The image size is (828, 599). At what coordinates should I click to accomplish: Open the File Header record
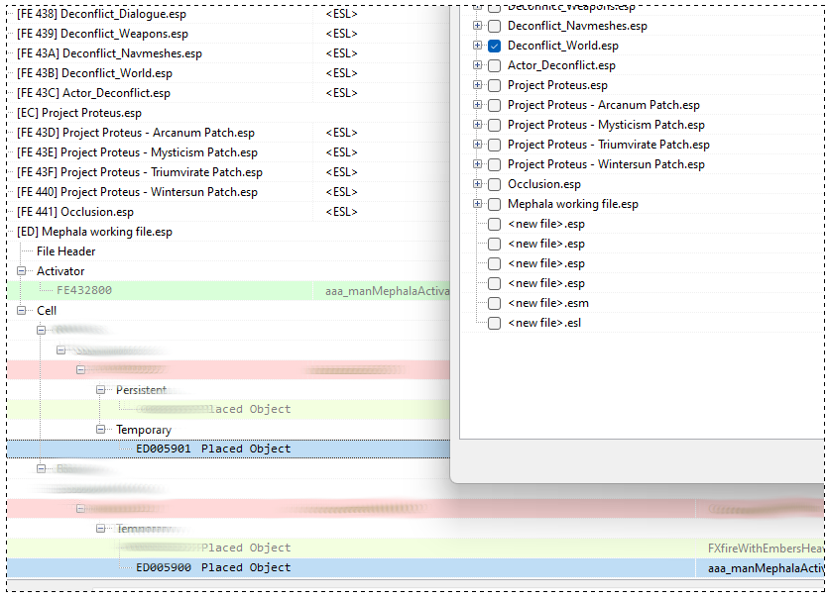click(x=66, y=251)
